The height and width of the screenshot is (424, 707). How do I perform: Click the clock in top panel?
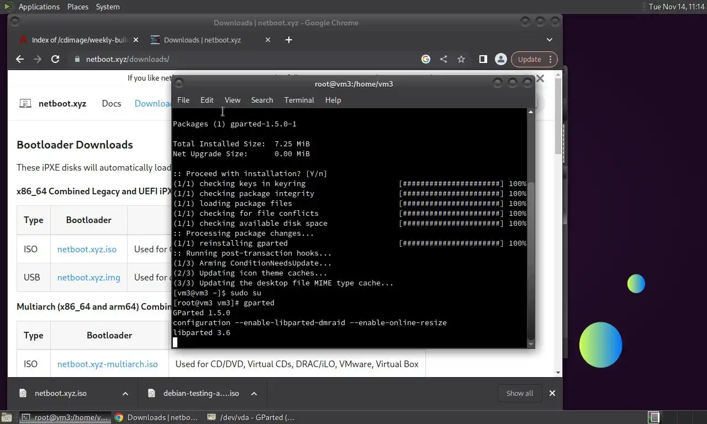tap(676, 7)
